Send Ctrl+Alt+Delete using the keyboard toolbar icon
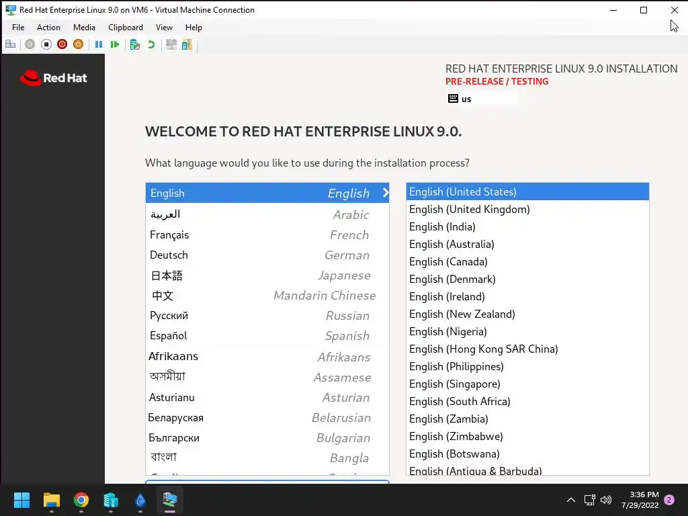The image size is (688, 516). (11, 44)
